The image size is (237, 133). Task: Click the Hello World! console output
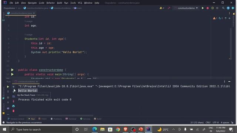pos(28,91)
